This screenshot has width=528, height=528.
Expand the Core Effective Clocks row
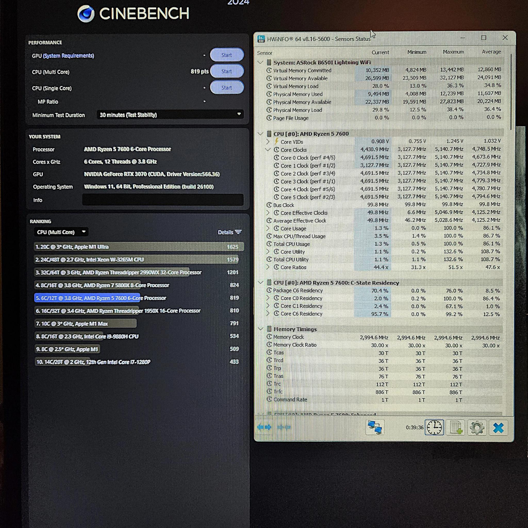tap(268, 213)
